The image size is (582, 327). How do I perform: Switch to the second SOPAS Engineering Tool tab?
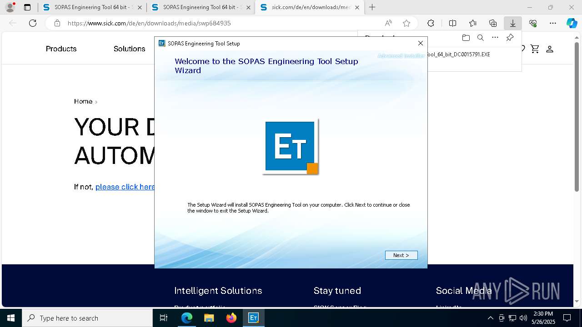pyautogui.click(x=201, y=7)
